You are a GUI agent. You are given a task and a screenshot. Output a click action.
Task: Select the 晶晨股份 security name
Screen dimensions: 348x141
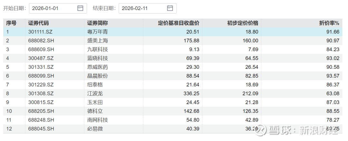(97, 76)
